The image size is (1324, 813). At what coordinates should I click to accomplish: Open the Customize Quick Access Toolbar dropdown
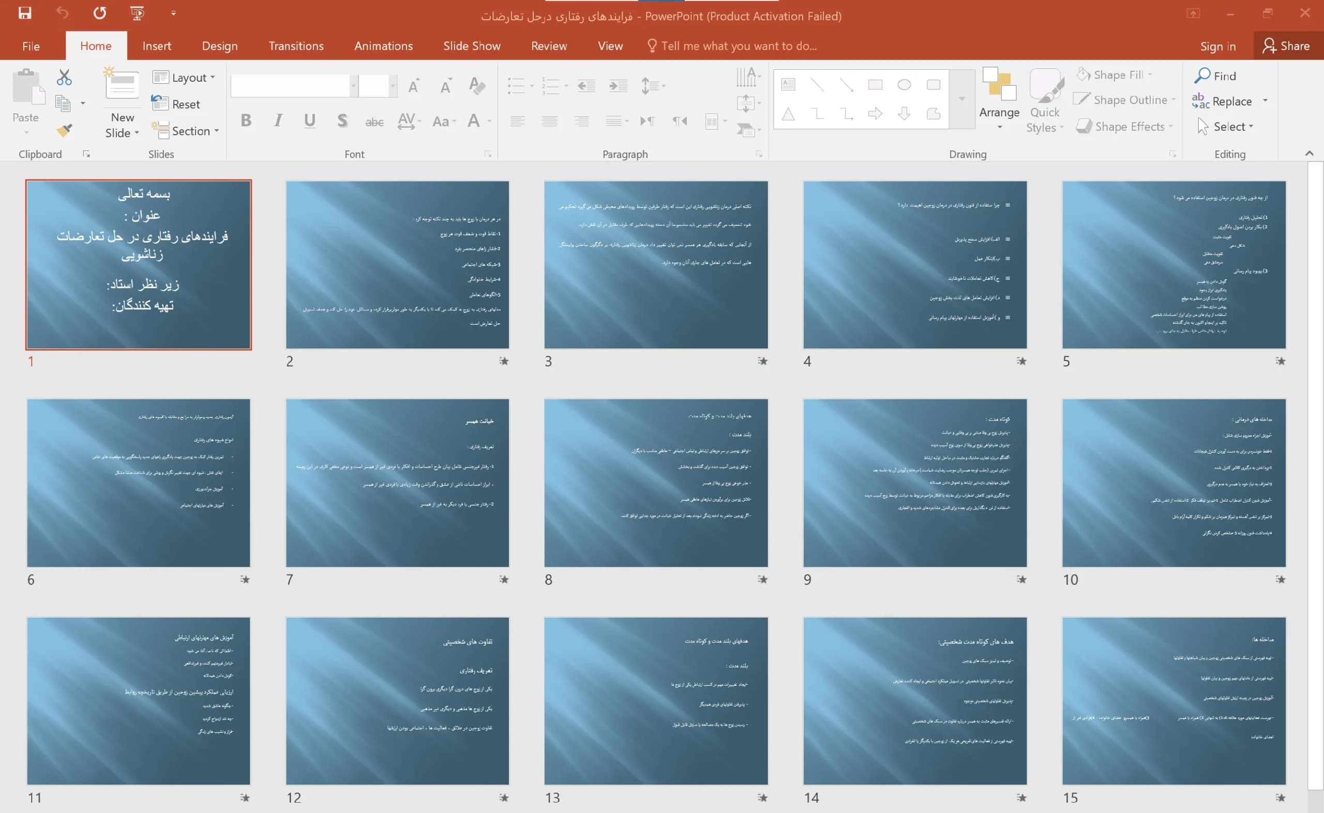pyautogui.click(x=173, y=13)
